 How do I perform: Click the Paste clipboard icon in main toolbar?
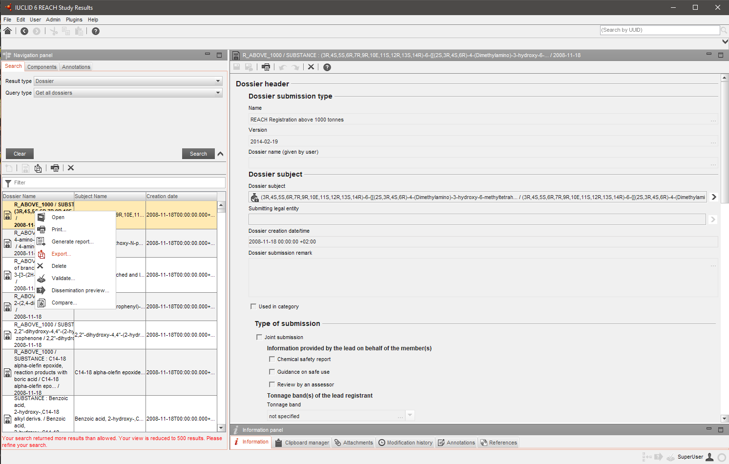(79, 31)
